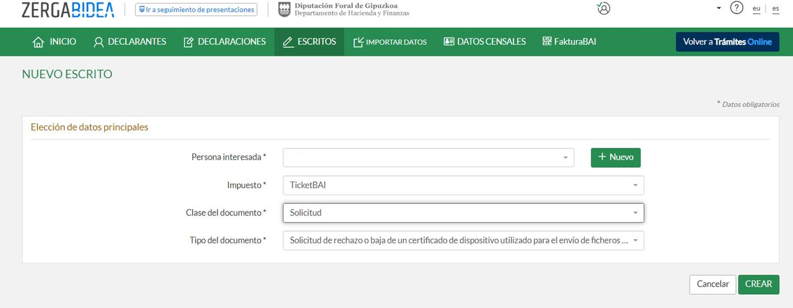
Task: Open Tipo del documento dropdown
Action: coord(463,240)
